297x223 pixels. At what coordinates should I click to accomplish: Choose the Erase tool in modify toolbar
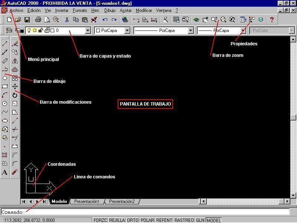(x=15, y=43)
